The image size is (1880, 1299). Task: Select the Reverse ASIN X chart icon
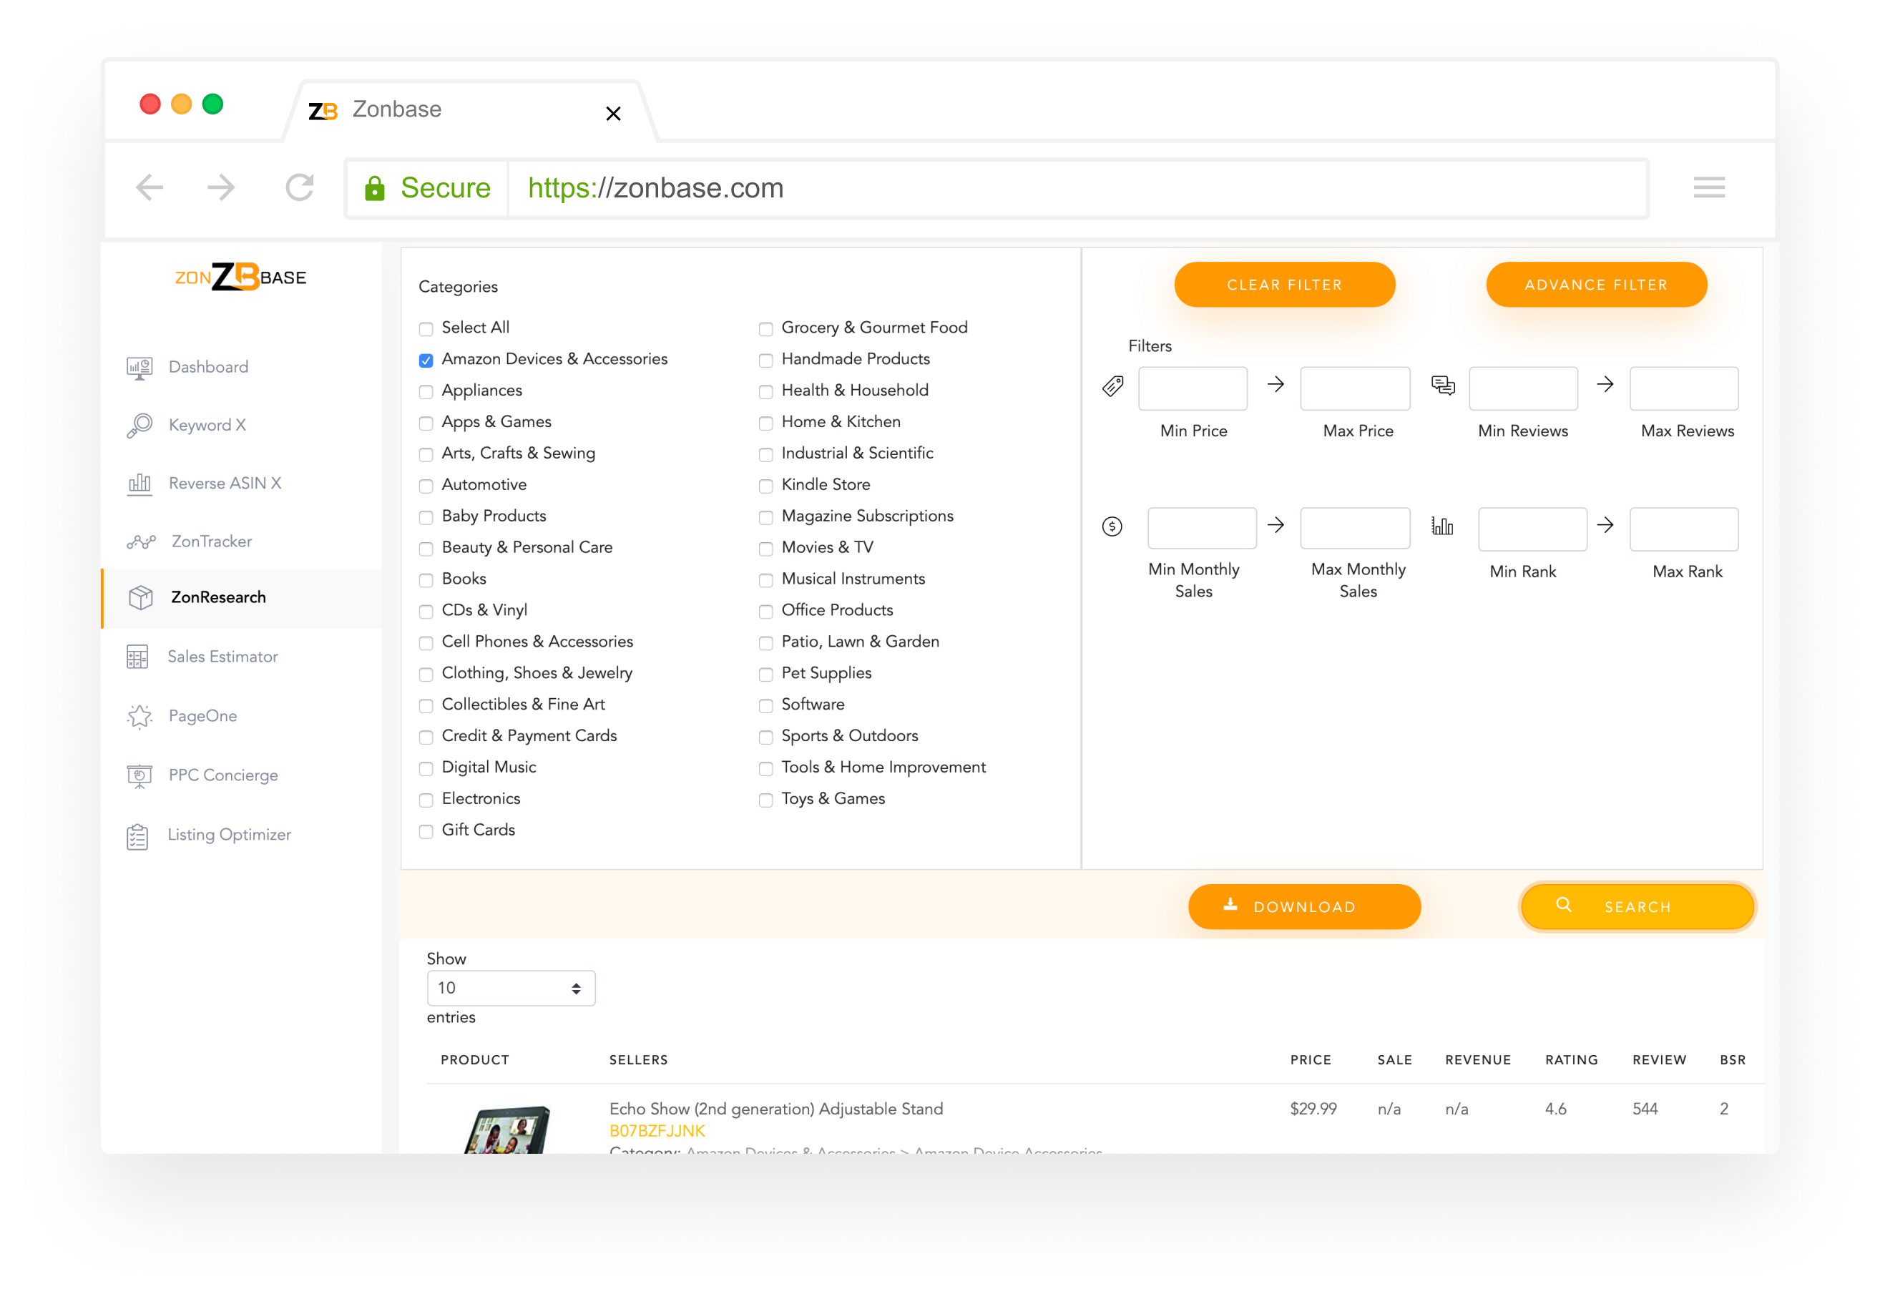click(139, 484)
